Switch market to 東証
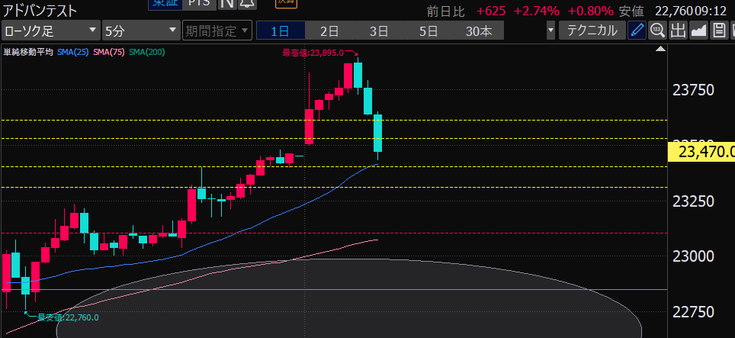The height and width of the screenshot is (338, 735). 165,4
